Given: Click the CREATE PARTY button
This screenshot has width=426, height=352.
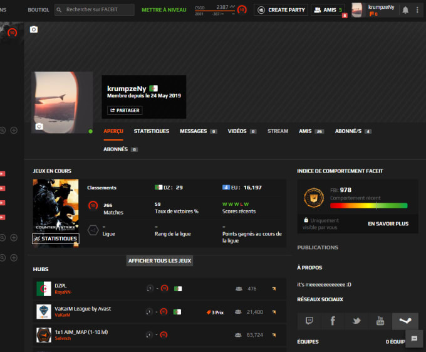Looking at the screenshot, I should click(x=281, y=10).
